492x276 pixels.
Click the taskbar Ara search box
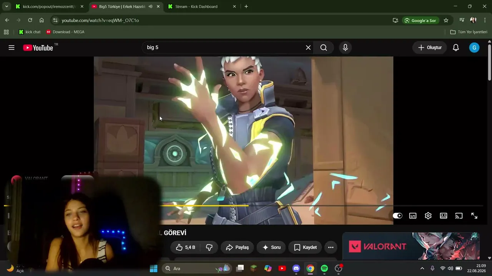197,268
